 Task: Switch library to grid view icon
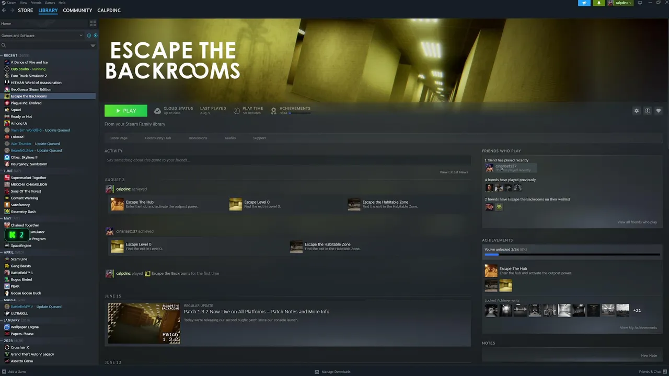point(93,23)
